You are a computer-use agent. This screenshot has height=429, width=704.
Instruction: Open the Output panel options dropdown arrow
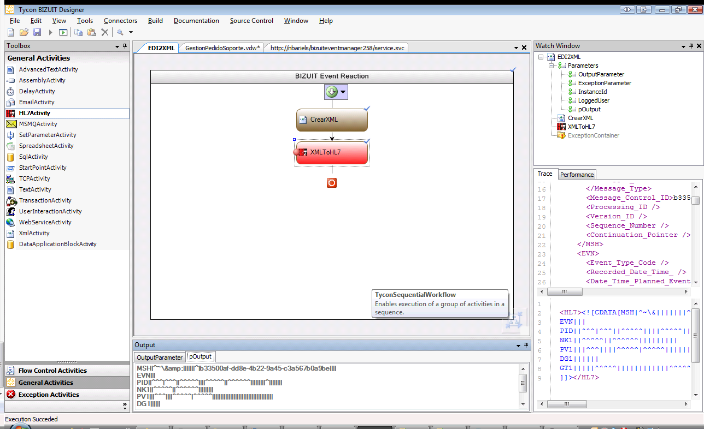[x=518, y=345]
